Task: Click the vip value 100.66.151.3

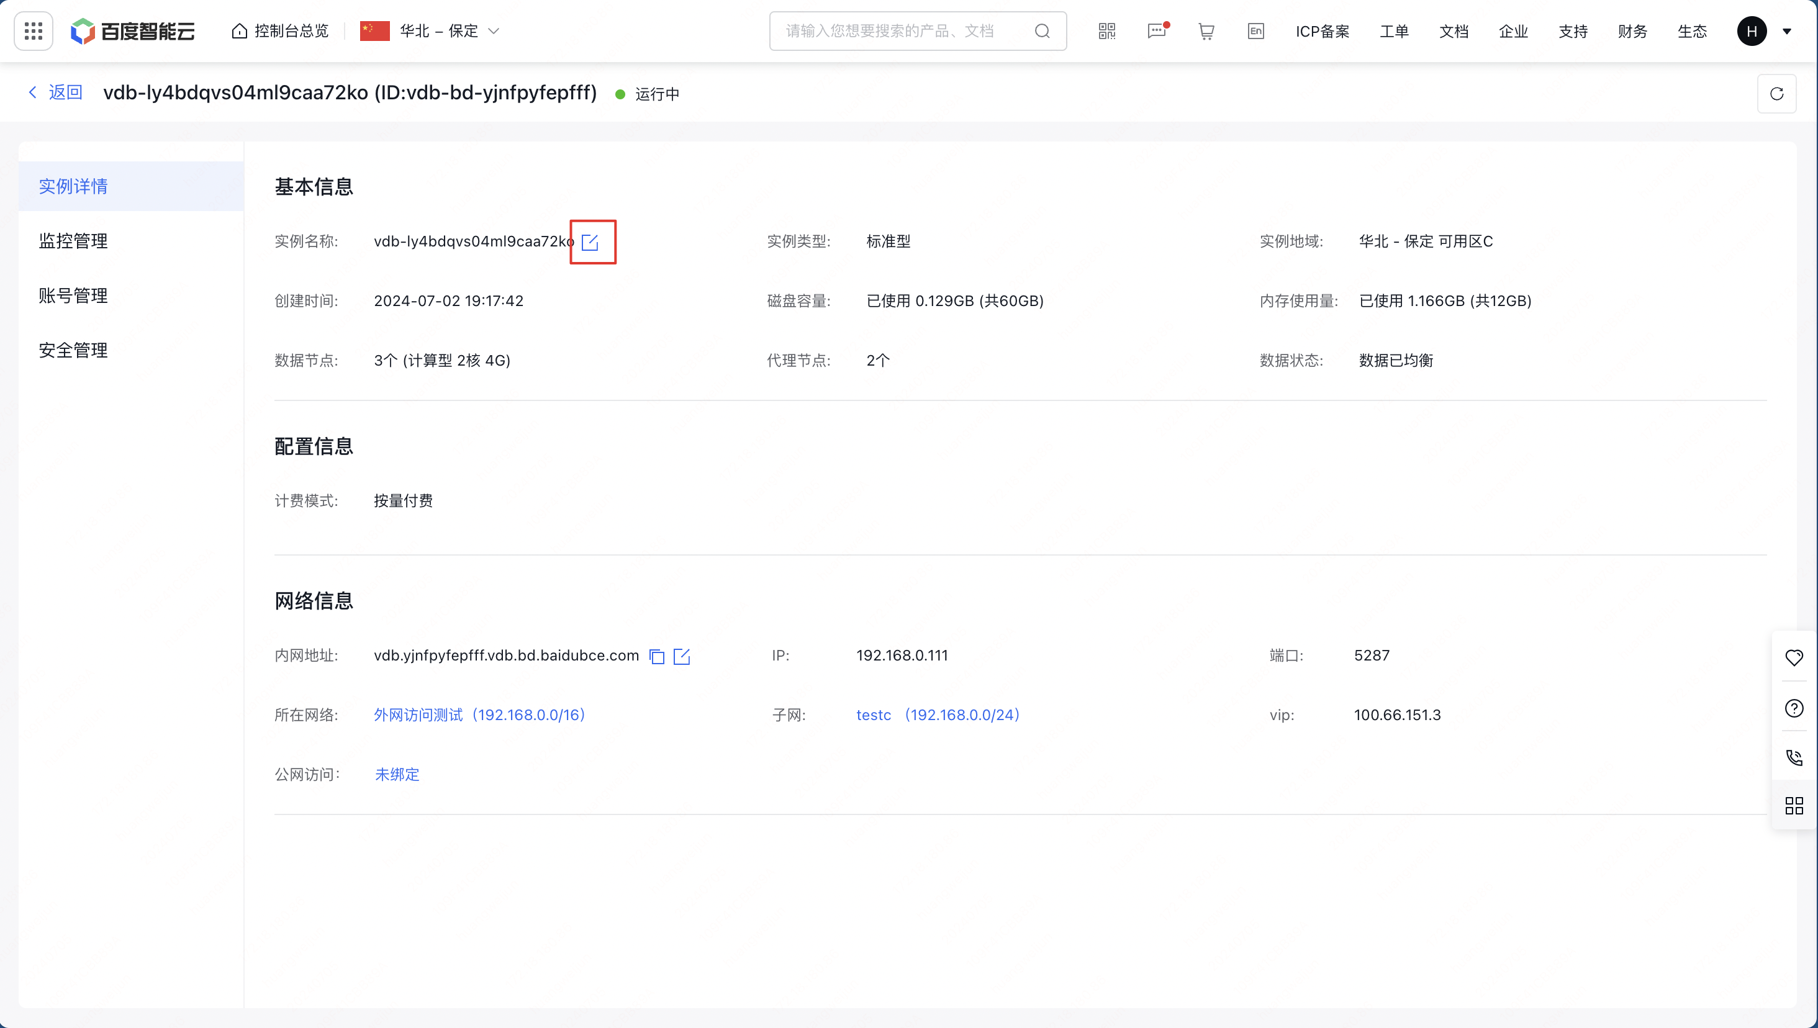Action: [1396, 715]
